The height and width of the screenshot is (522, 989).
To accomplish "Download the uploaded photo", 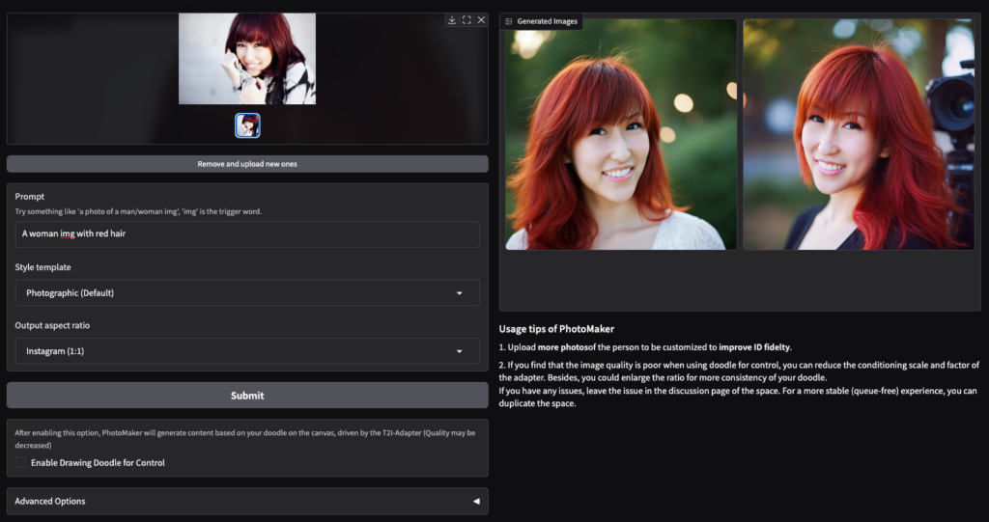I will [451, 20].
